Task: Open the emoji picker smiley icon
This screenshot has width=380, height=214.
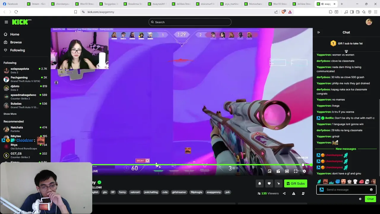Action: pos(371,190)
